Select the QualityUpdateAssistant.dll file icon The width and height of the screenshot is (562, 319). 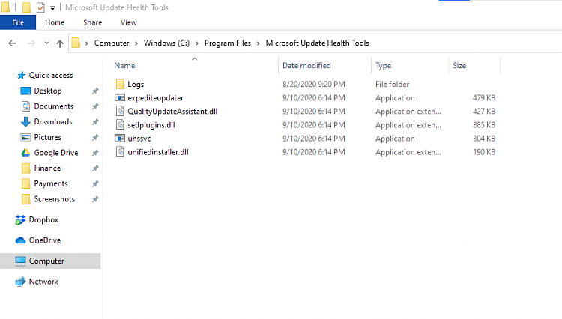[x=120, y=112]
